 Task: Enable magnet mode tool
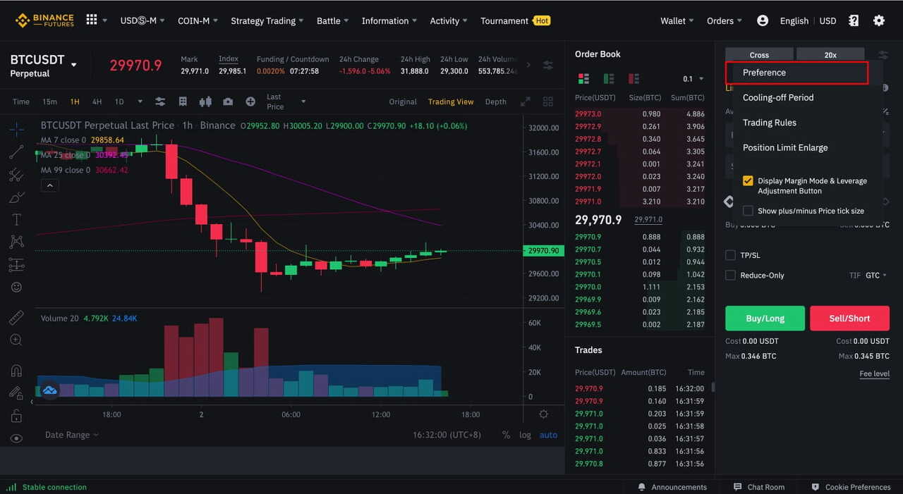click(16, 371)
